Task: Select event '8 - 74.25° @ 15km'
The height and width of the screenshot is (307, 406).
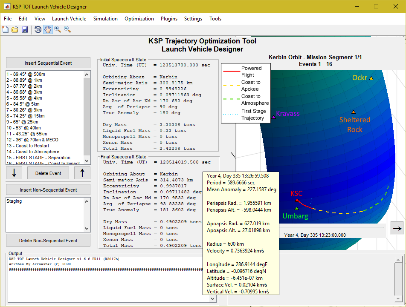Action: tap(45, 116)
